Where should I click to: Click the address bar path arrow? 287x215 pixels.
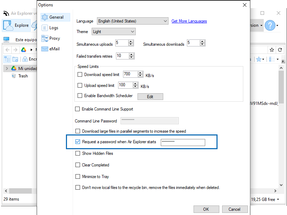(x=31, y=50)
